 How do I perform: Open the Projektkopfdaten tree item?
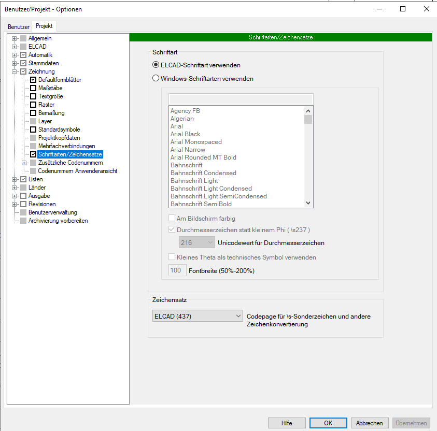[59, 138]
